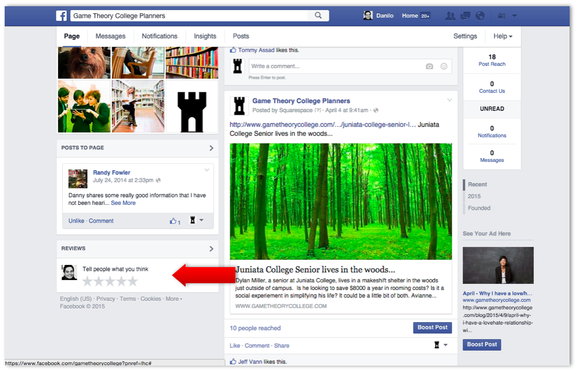Click Danilo's profile picture in the top bar
The image size is (581, 375).
point(368,15)
